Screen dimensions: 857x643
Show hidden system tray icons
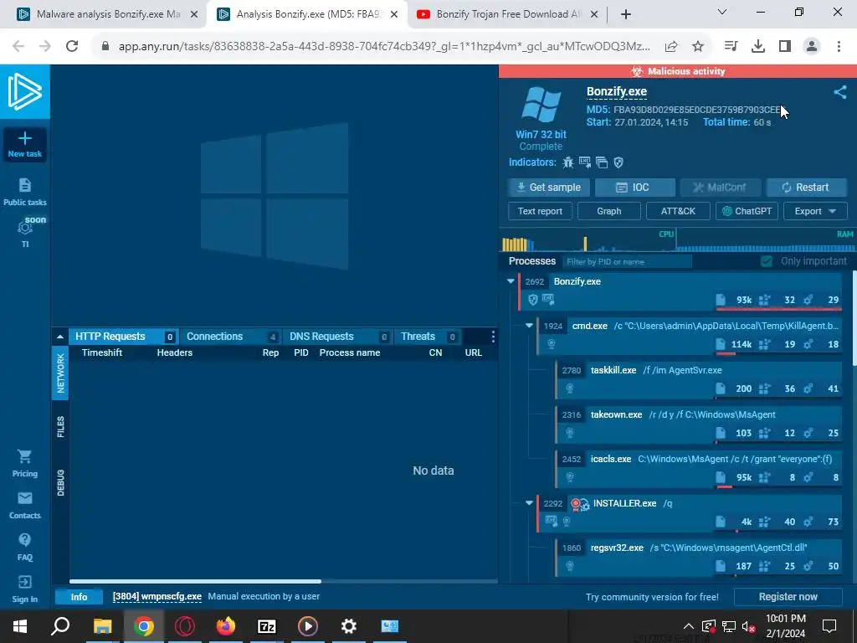tap(688, 626)
